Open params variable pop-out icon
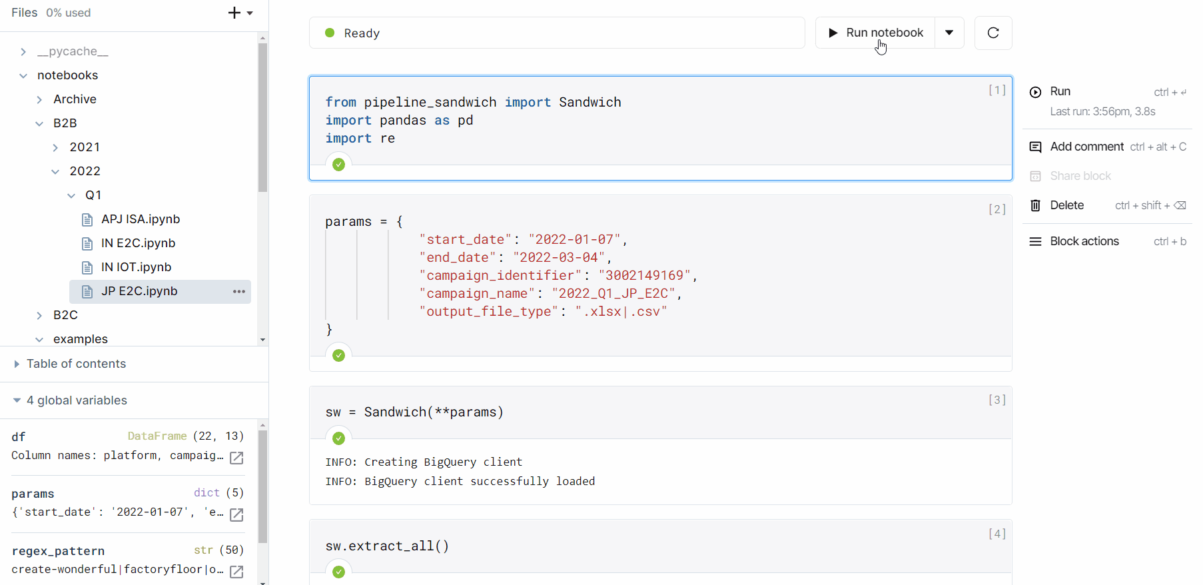Screen dimensions: 1203x585 click(236, 514)
